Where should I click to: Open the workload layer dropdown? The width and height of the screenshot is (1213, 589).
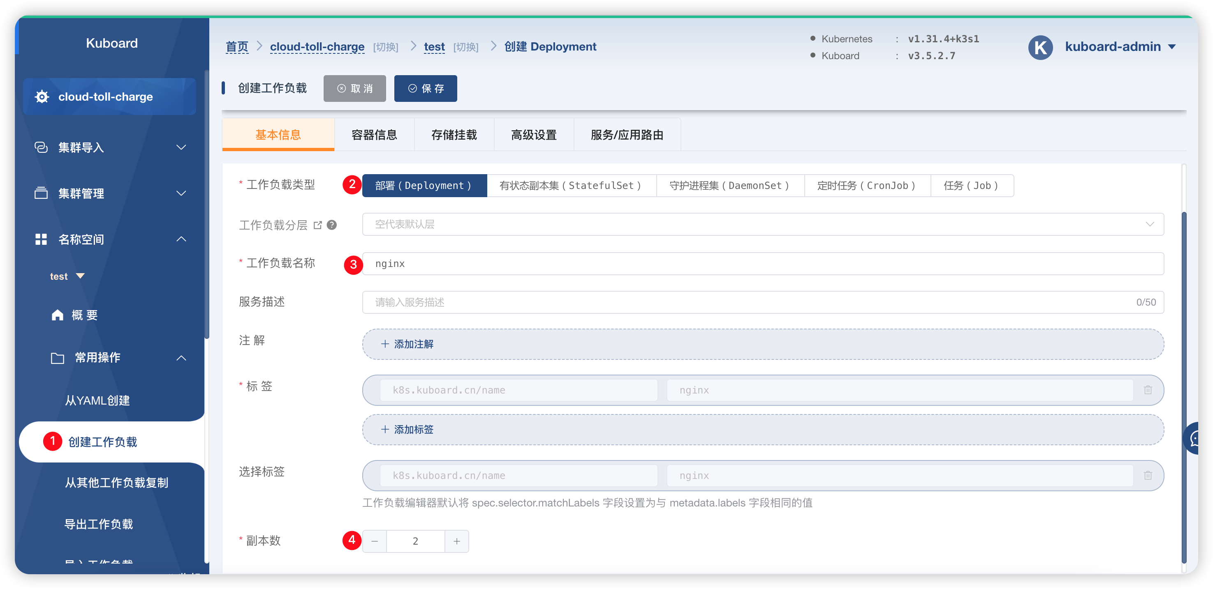(763, 224)
